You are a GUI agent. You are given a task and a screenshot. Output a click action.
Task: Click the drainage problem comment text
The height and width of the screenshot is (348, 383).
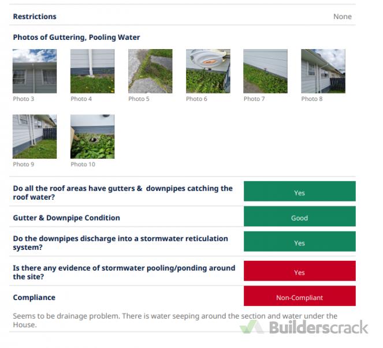point(174,320)
